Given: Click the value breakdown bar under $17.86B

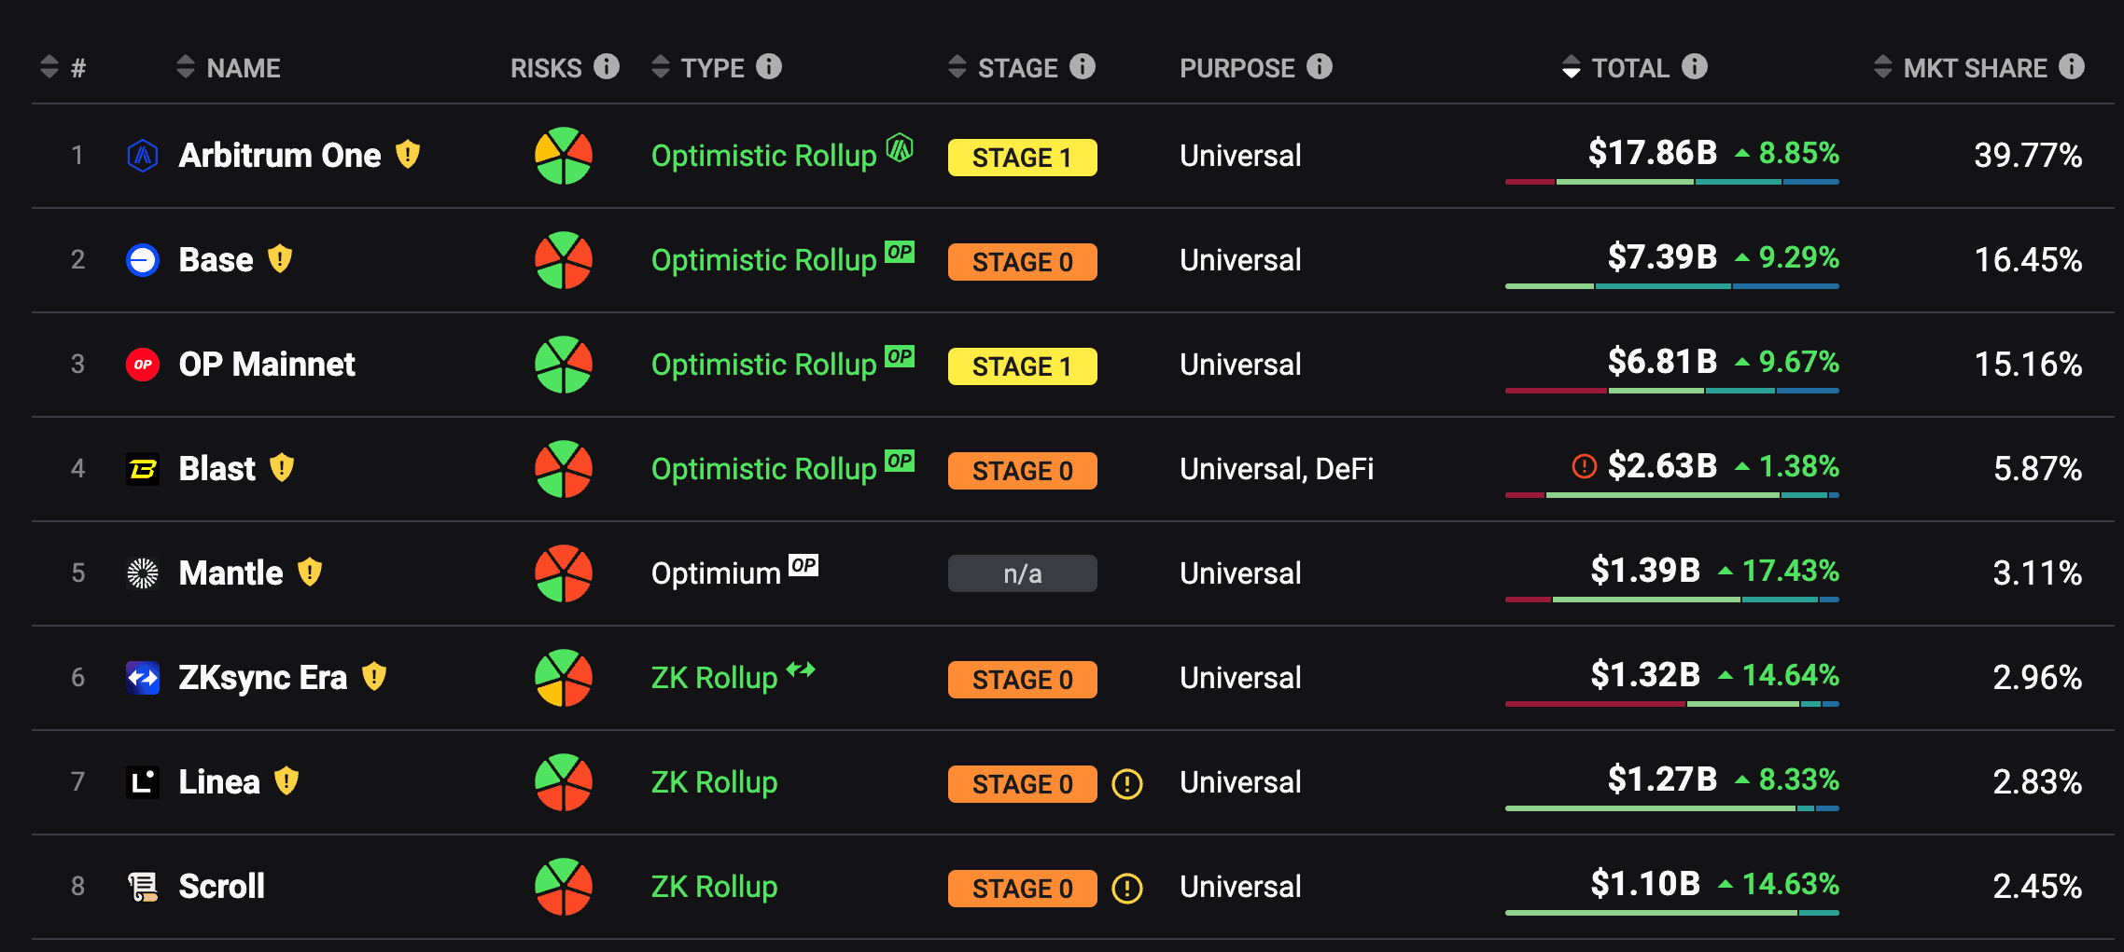Looking at the screenshot, I should click(1671, 182).
